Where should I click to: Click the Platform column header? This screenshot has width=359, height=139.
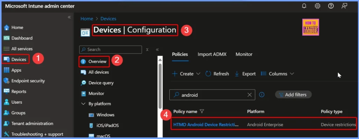point(256,112)
